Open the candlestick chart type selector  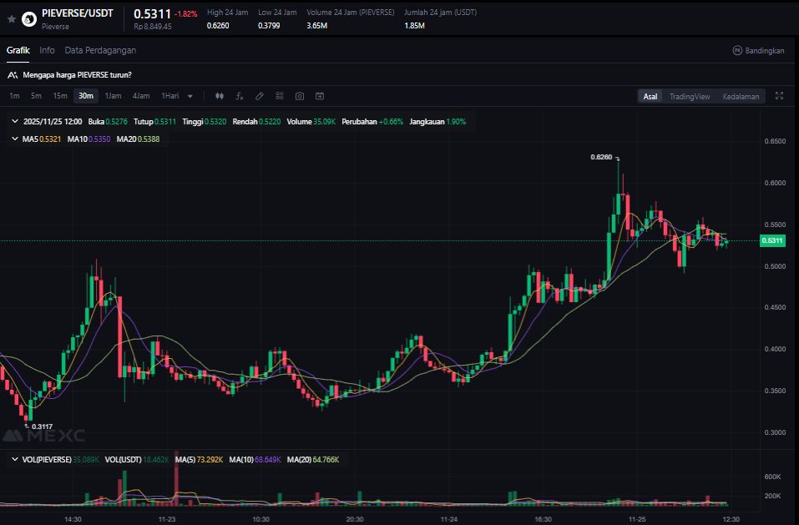click(220, 96)
